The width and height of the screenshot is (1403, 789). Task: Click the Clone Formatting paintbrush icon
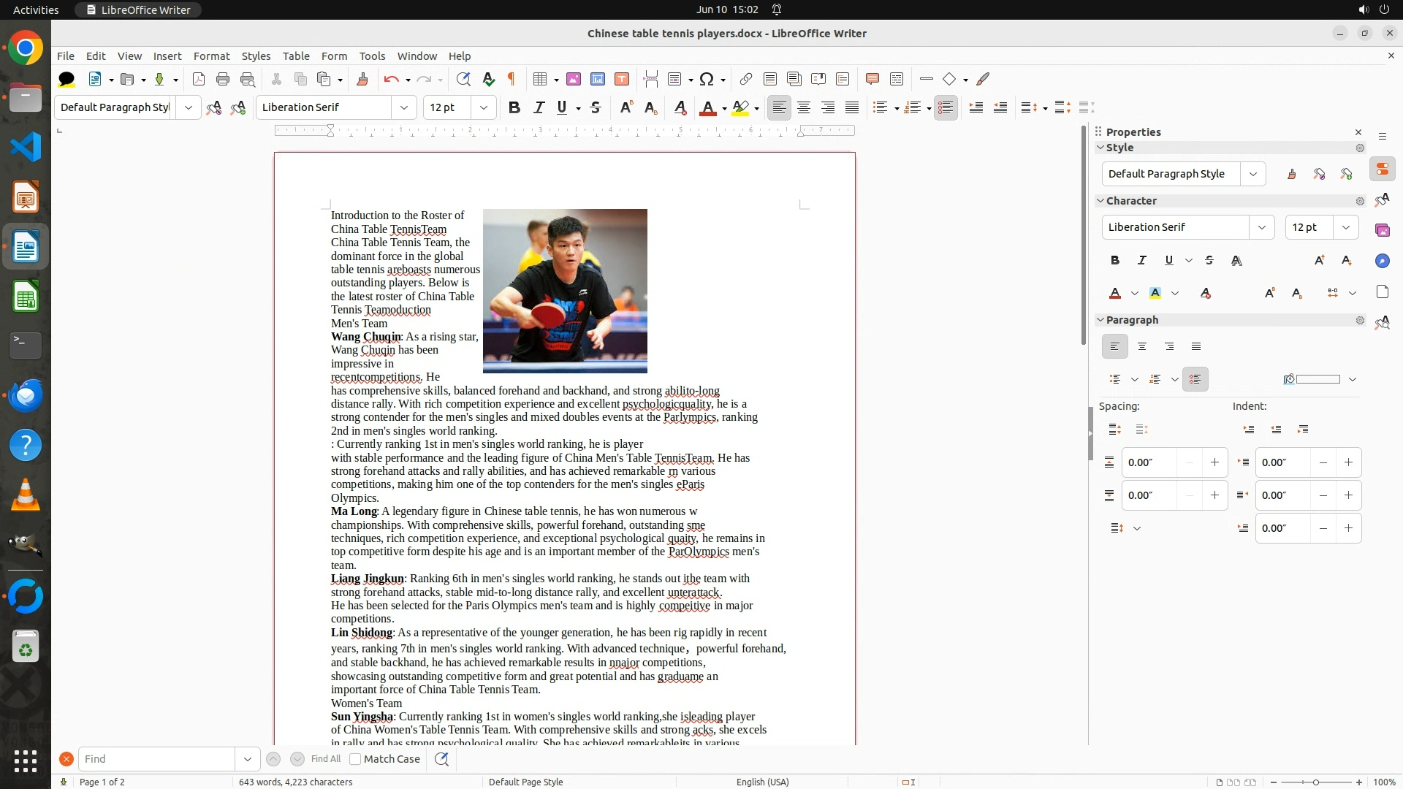point(362,79)
